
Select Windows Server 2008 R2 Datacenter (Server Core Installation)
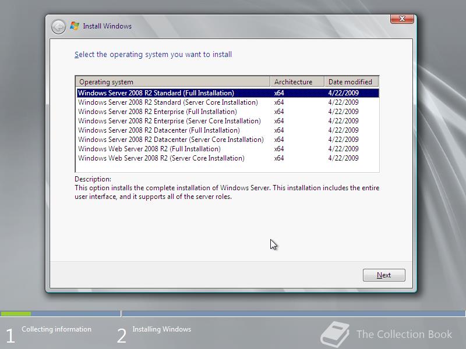(x=228, y=140)
